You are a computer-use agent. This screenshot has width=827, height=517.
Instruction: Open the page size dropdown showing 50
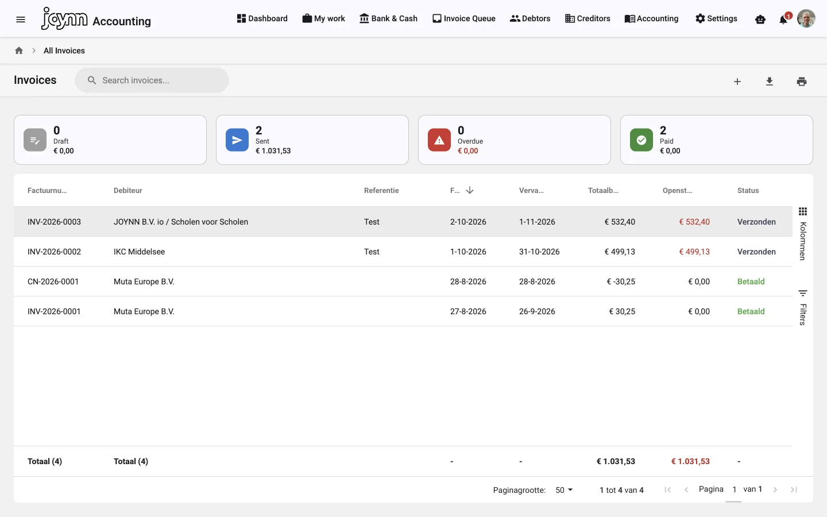pyautogui.click(x=564, y=490)
